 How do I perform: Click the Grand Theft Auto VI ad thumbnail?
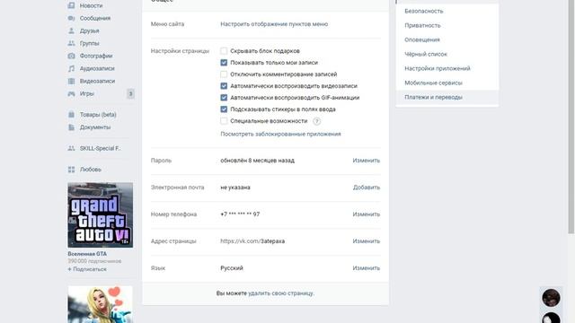pos(100,215)
